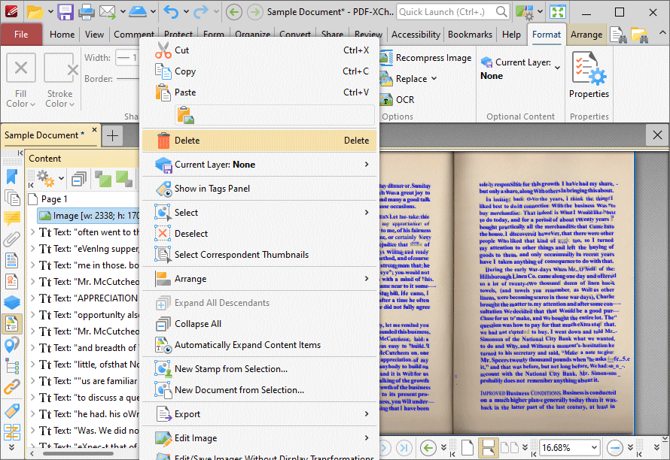Select the Image item in Content tree
Image resolution: width=670 pixels, height=460 pixels.
pos(88,216)
